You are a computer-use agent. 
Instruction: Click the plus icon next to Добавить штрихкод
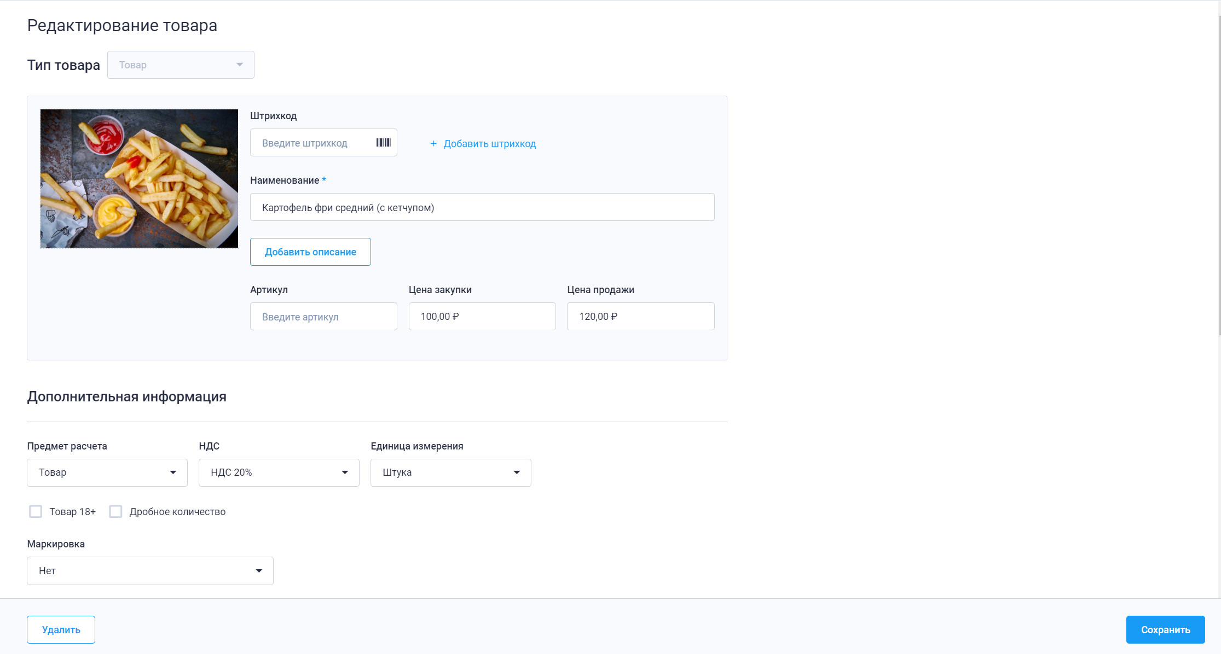coord(433,144)
